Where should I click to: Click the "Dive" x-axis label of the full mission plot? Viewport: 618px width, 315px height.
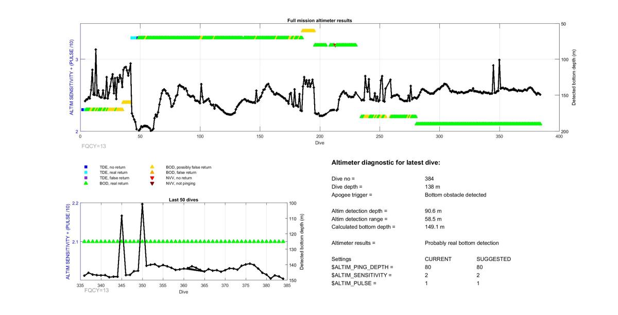point(320,142)
